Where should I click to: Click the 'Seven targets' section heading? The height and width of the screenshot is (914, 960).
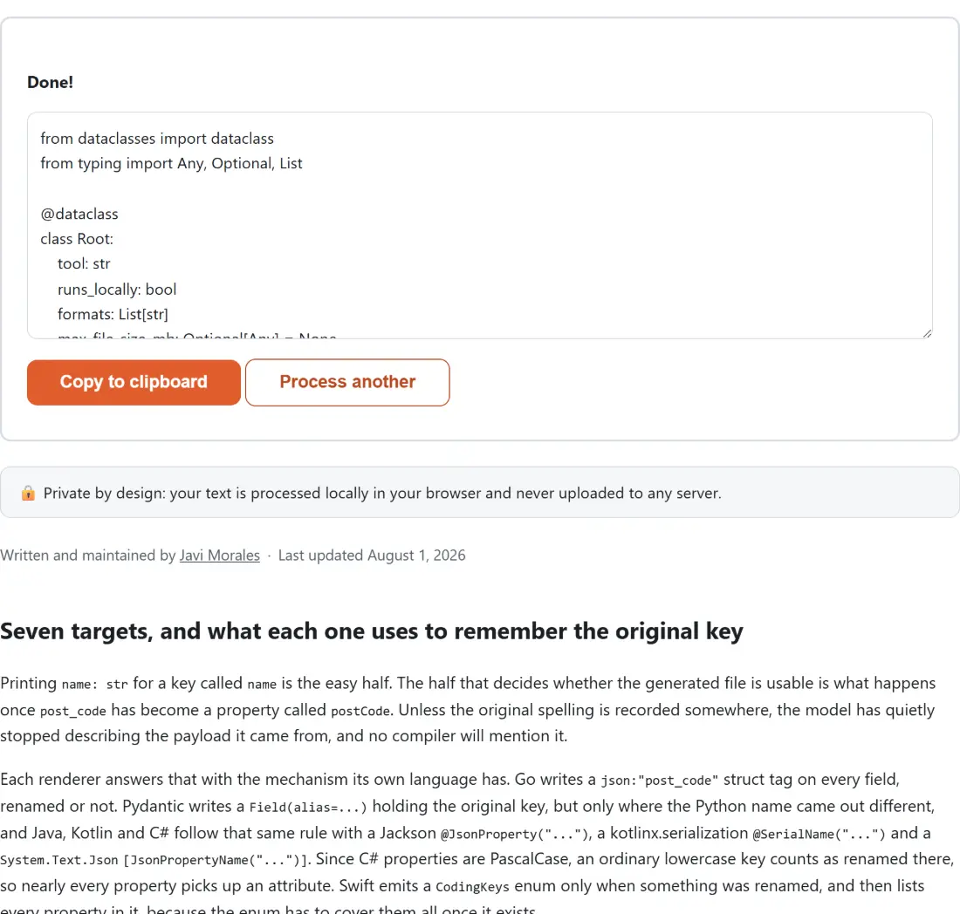[372, 631]
